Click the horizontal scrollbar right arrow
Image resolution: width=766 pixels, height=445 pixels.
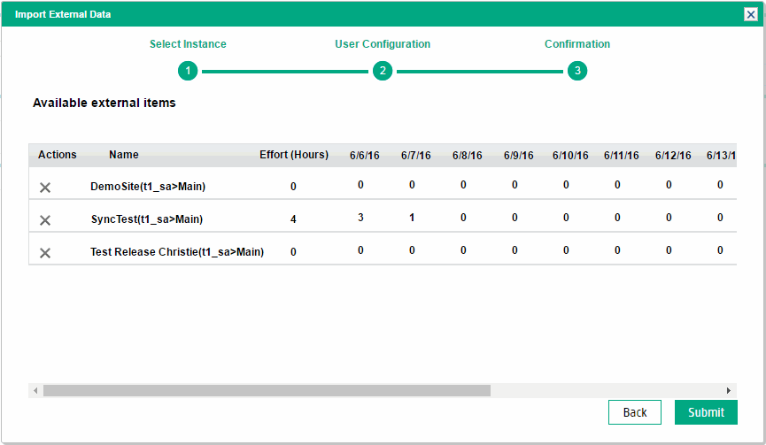point(729,390)
